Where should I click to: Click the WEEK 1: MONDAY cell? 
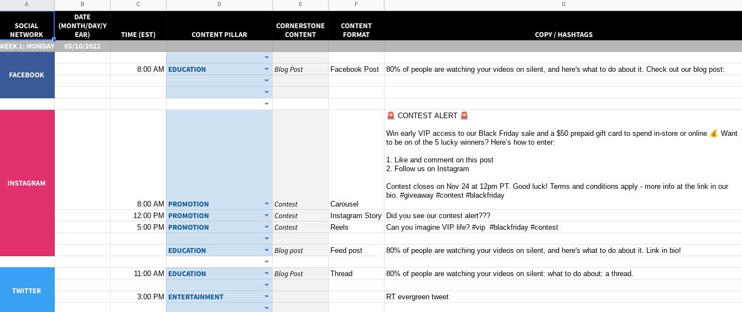tap(27, 46)
